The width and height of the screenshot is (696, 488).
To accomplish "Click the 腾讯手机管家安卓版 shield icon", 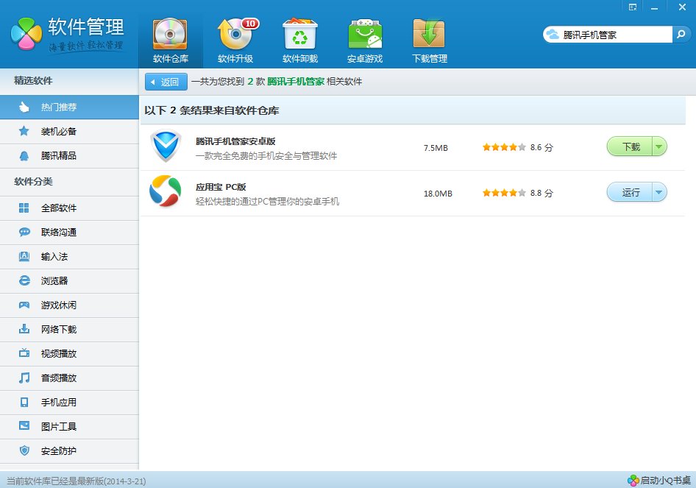I will pos(165,147).
